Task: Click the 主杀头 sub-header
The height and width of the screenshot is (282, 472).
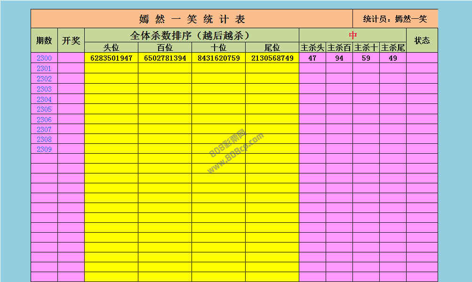Action: [312, 47]
